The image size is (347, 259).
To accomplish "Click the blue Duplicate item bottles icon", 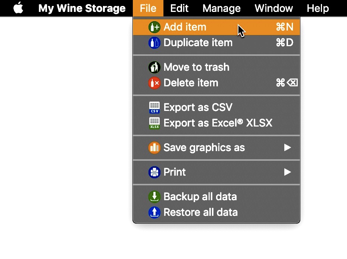I will (x=154, y=43).
